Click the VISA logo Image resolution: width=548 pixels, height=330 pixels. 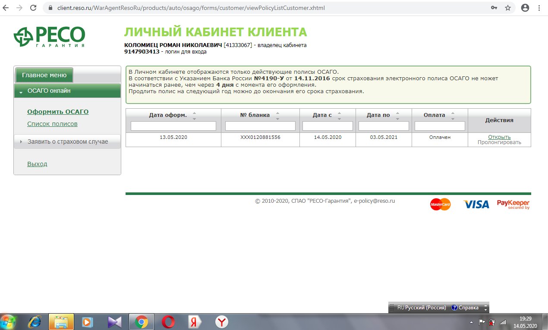coord(476,204)
